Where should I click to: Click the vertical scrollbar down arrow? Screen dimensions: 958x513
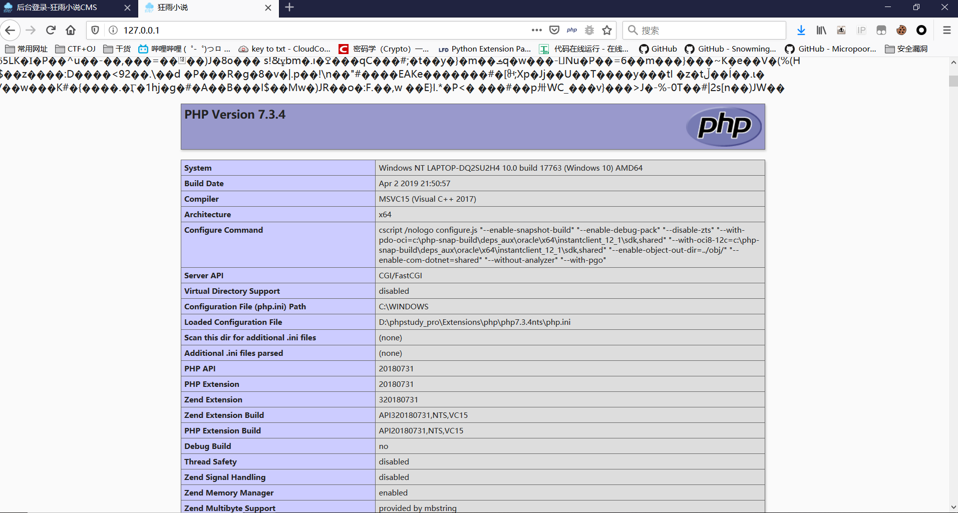(953, 507)
